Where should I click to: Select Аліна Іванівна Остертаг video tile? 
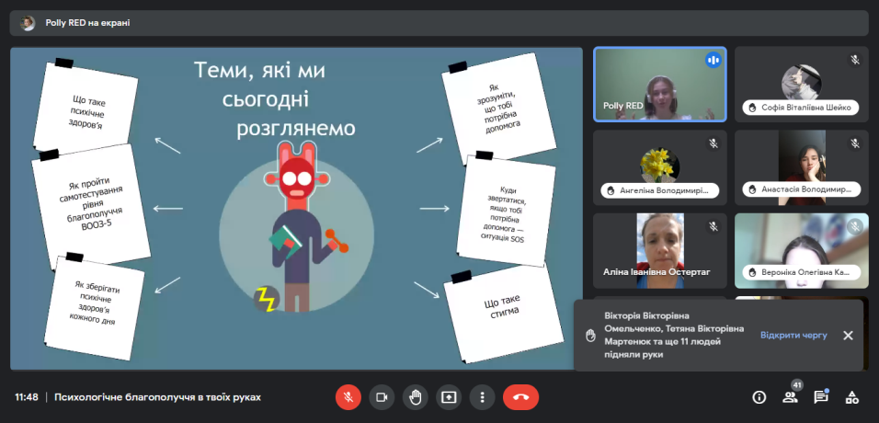click(x=660, y=251)
